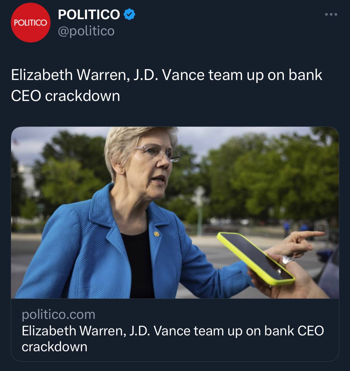Click "J.D. Vance" in the tweet text
Viewport: 350px width, 371px height.
169,75
